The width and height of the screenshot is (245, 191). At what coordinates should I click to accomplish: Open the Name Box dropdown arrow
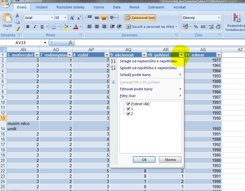coord(45,42)
